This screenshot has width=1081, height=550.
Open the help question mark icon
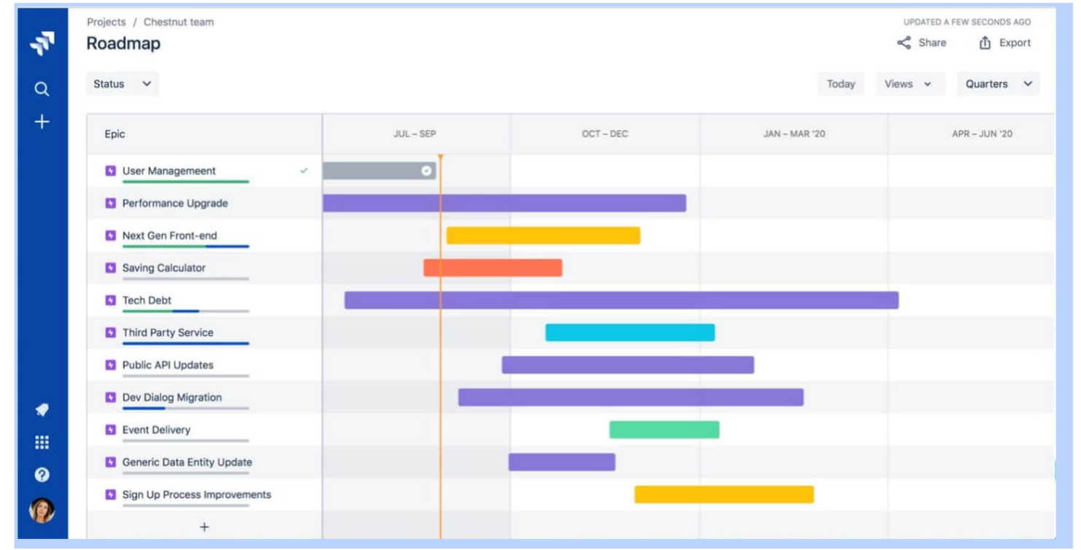pos(42,475)
